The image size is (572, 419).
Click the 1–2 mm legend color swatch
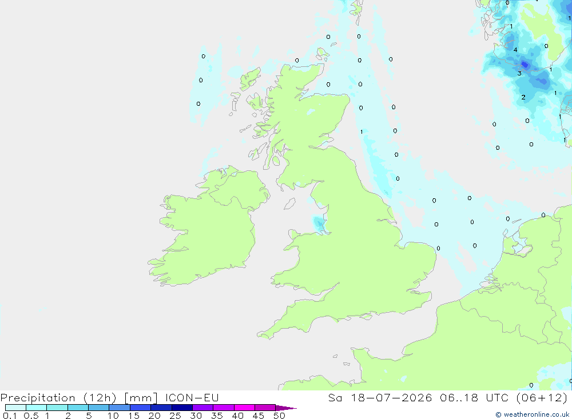point(57,408)
